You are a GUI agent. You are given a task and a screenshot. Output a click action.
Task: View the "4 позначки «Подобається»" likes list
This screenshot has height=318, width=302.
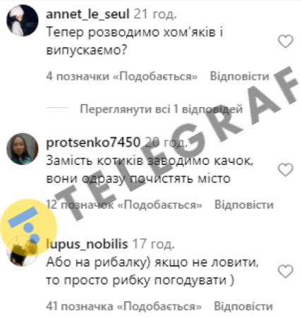[x=122, y=76]
